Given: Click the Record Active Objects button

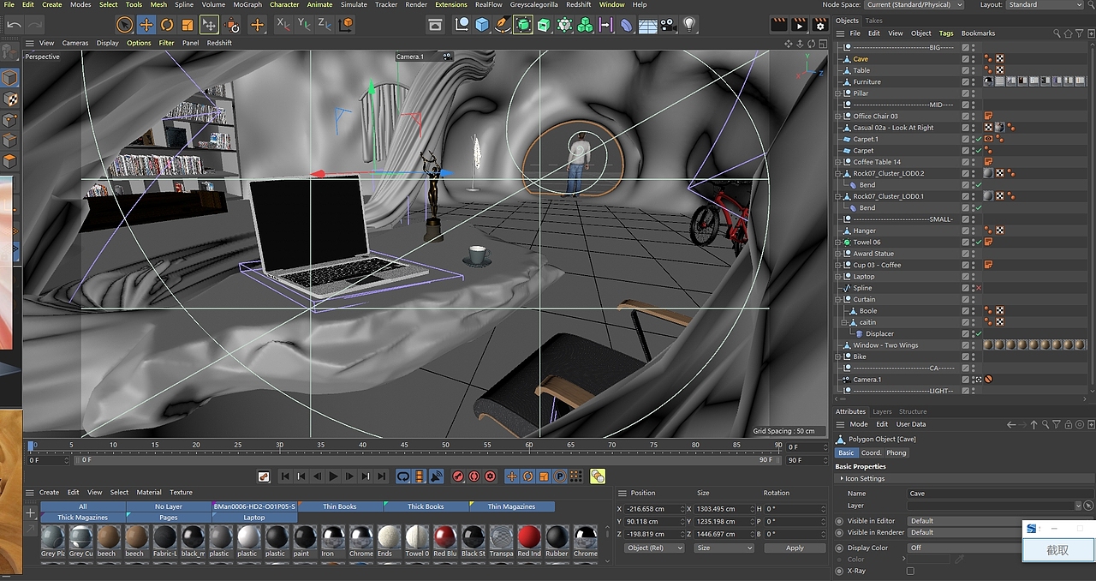Looking at the screenshot, I should click(458, 476).
